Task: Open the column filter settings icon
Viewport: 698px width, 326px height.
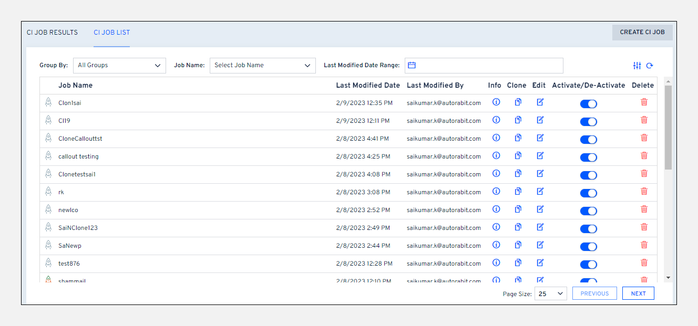Action: point(637,65)
